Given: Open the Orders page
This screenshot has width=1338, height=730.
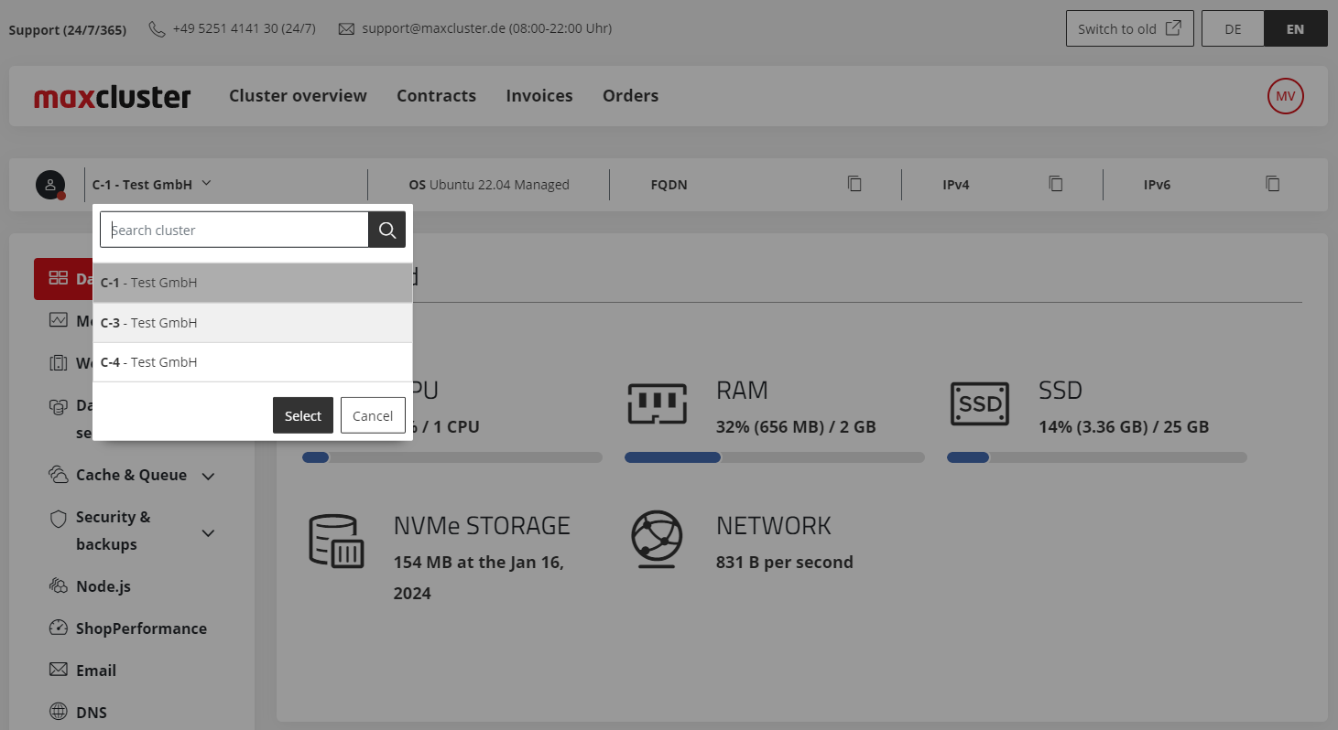Looking at the screenshot, I should tap(630, 96).
